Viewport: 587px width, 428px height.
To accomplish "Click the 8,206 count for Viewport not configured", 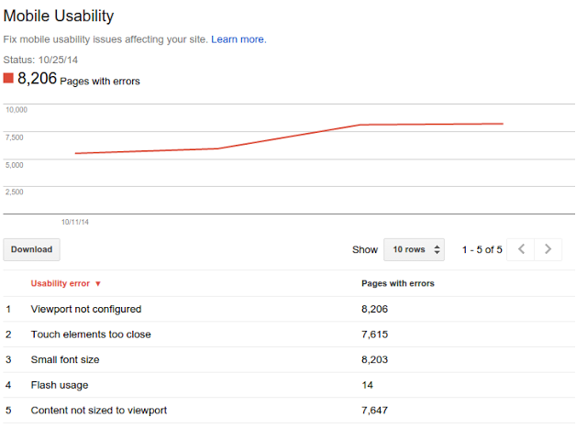I will [376, 310].
